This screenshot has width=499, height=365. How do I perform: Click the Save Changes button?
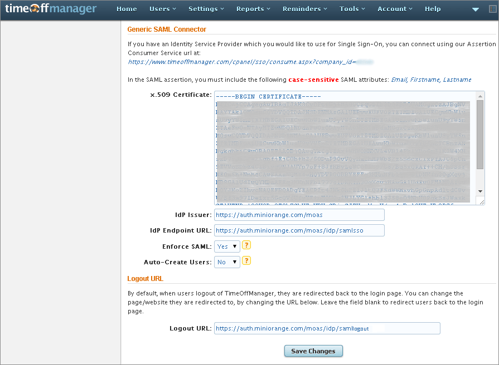(313, 351)
